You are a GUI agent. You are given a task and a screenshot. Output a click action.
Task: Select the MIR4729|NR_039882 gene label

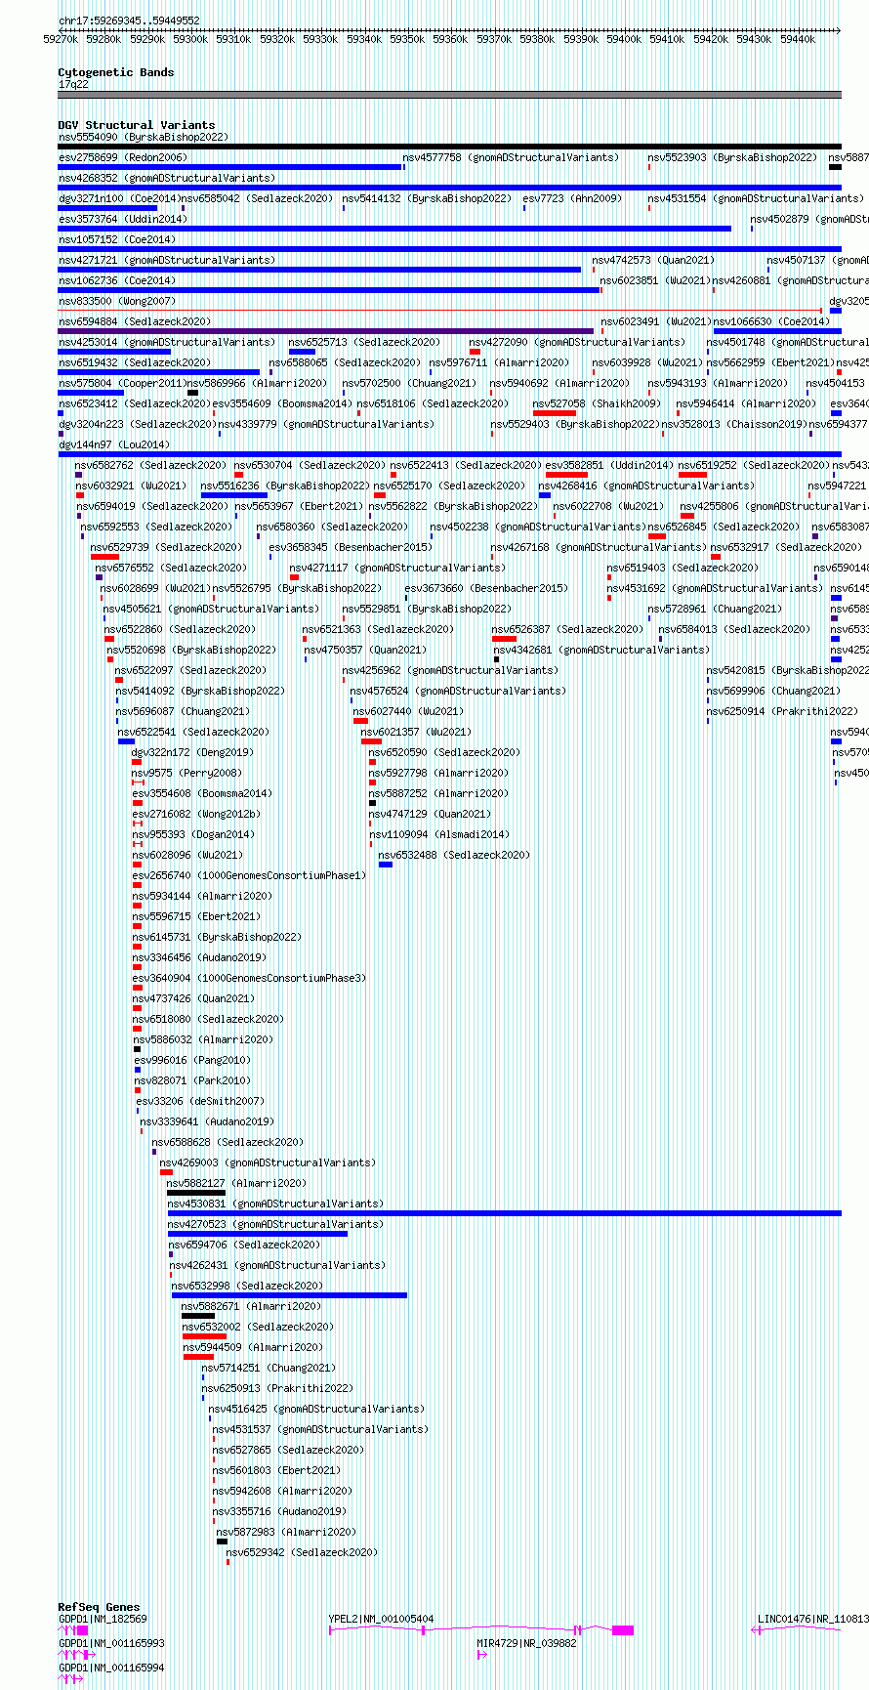(527, 1643)
